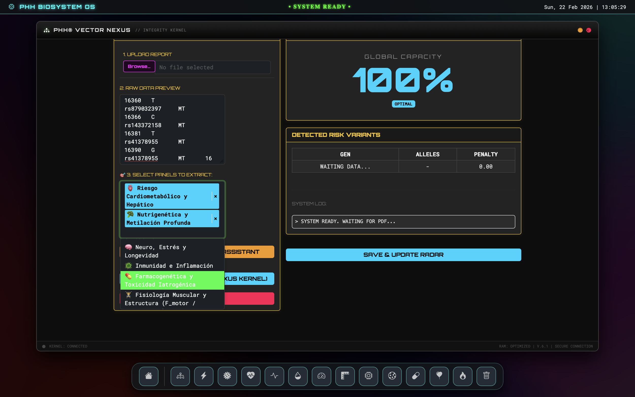The width and height of the screenshot is (635, 397).
Task: Remove Nutrigenética y Metilación Profunda tag
Action: click(x=215, y=219)
